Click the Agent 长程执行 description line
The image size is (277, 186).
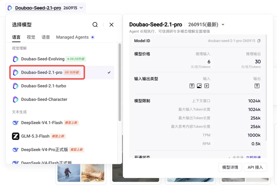[x=170, y=31]
